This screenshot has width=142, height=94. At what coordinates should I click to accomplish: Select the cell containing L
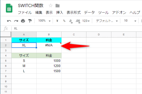pos(24,71)
